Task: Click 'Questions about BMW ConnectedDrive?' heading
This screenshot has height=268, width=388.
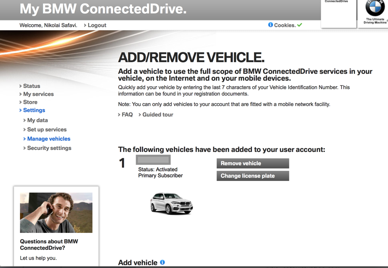Action: (49, 245)
